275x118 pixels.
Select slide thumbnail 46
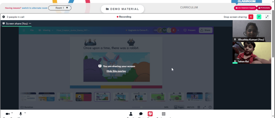65,97
